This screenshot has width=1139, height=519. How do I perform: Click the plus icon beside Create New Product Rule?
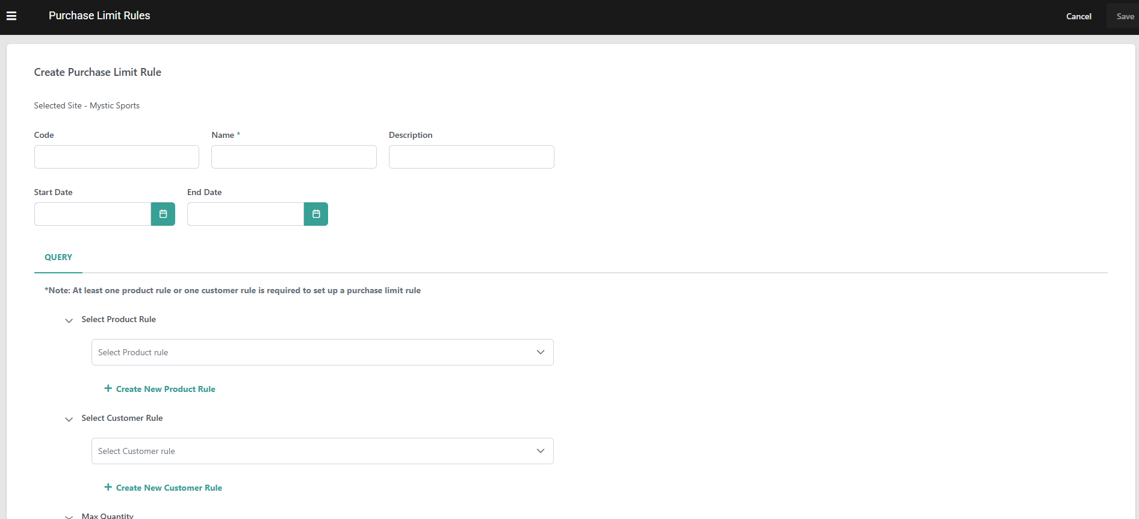(108, 388)
